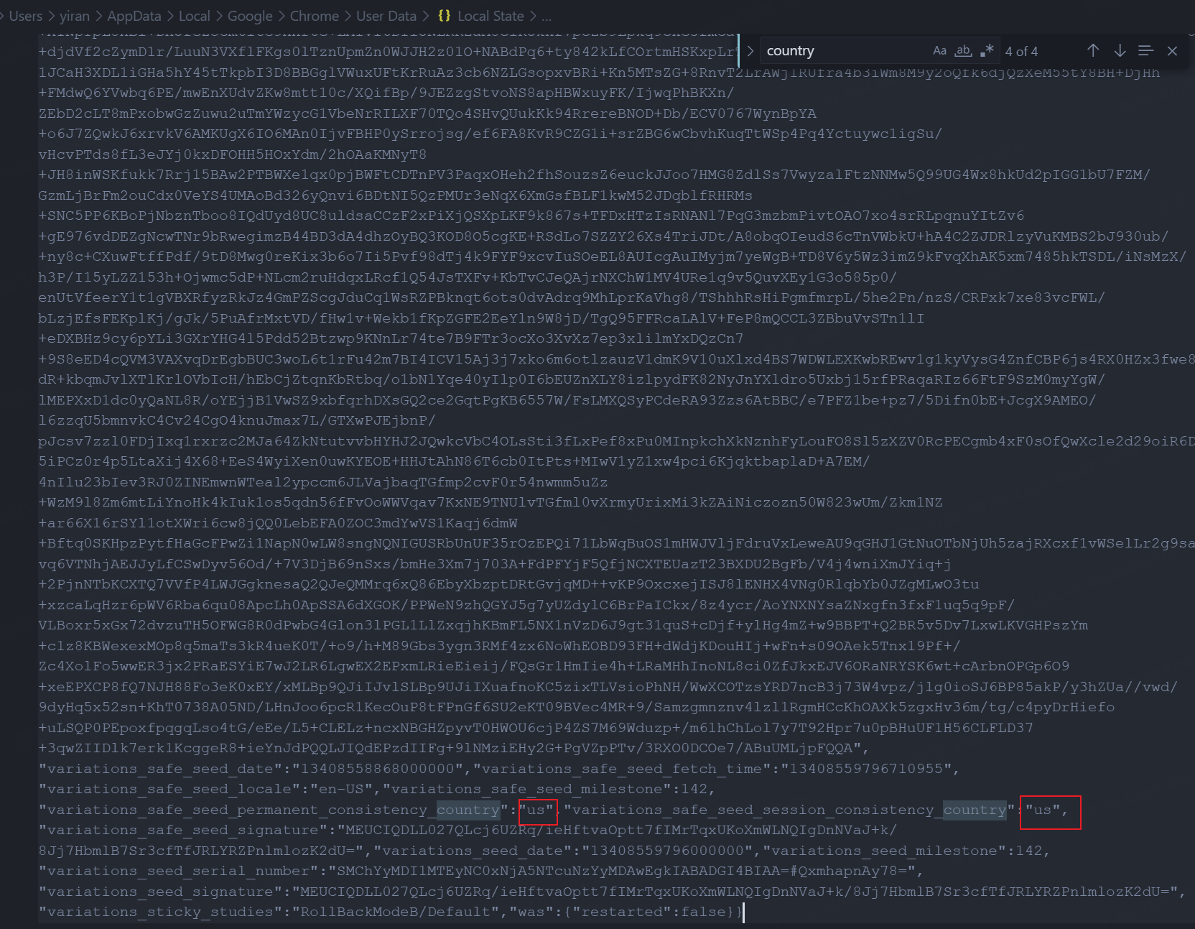
Task: Enable Use Regular Expression in find
Action: pyautogui.click(x=987, y=51)
